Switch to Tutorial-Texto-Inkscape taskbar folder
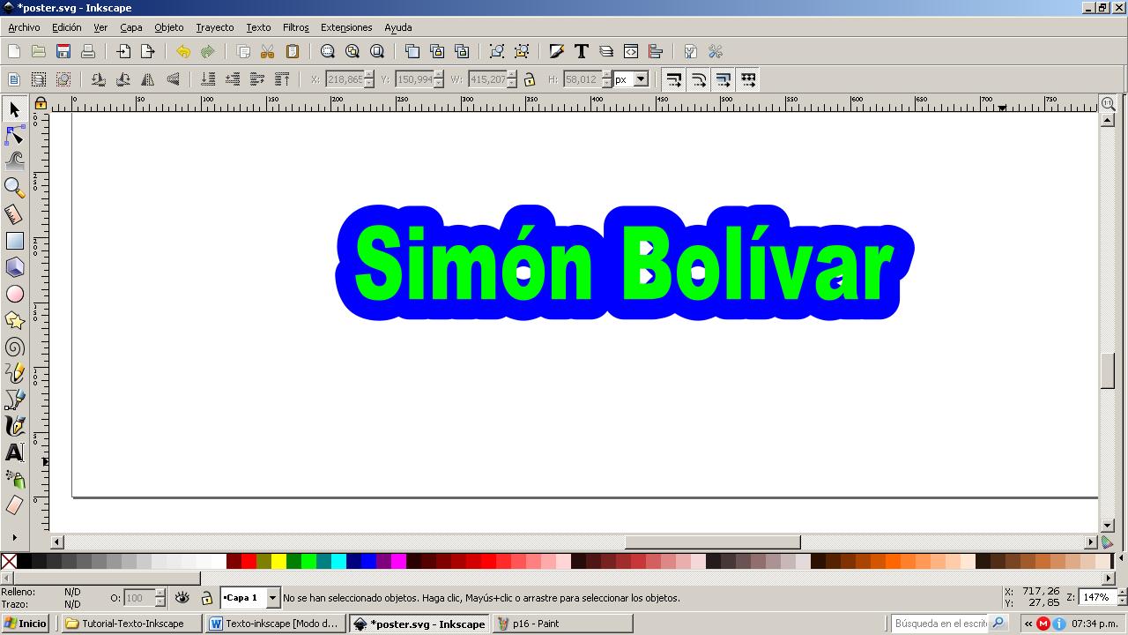1128x635 pixels. tap(132, 624)
